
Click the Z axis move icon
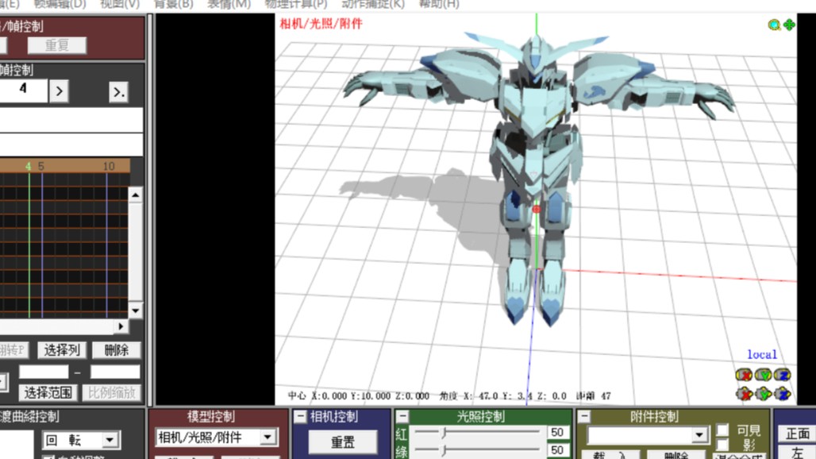pyautogui.click(x=782, y=393)
